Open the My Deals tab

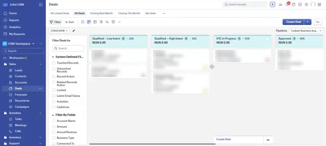point(151,13)
